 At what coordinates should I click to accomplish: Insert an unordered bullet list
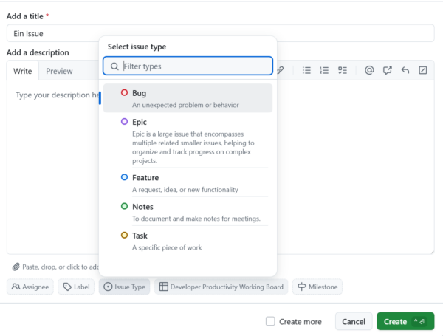306,70
